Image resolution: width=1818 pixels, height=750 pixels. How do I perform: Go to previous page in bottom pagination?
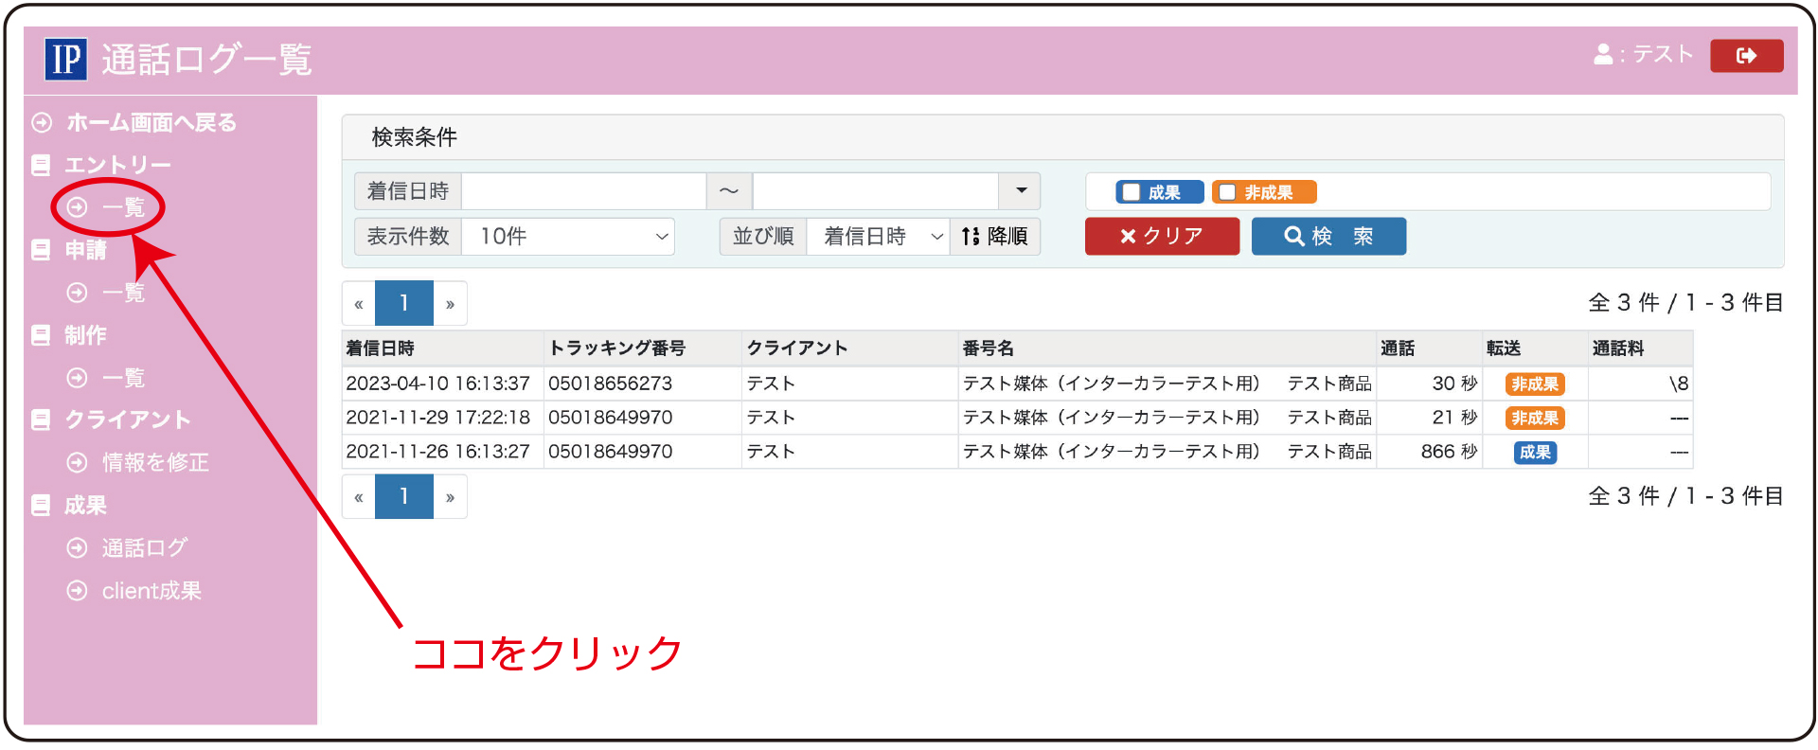359,497
